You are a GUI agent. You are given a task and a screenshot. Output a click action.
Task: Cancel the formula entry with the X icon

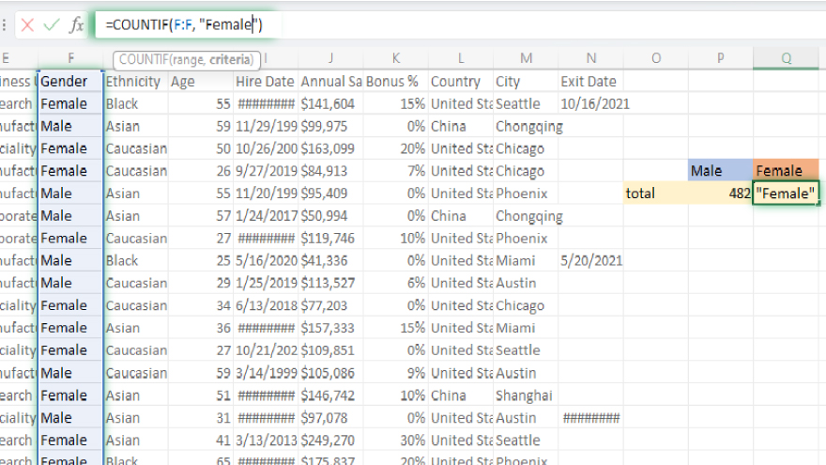(27, 25)
